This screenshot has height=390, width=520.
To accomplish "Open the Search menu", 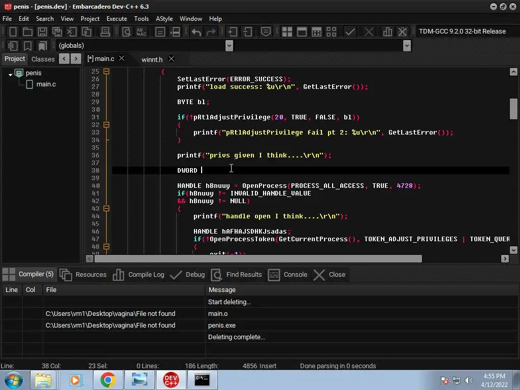I will (x=45, y=19).
